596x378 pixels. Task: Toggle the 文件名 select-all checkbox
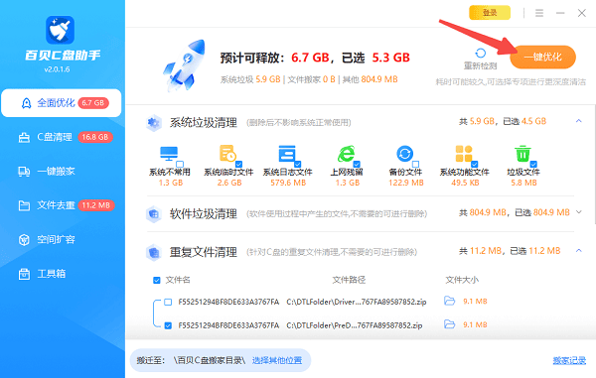click(x=157, y=280)
